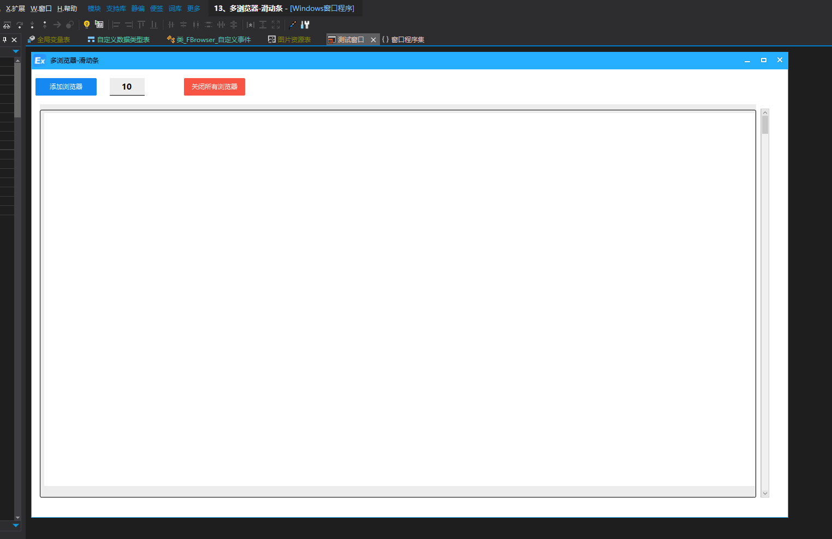The width and height of the screenshot is (832, 539).
Task: Click blue dropdown arrow atop left panel
Action: coord(16,51)
